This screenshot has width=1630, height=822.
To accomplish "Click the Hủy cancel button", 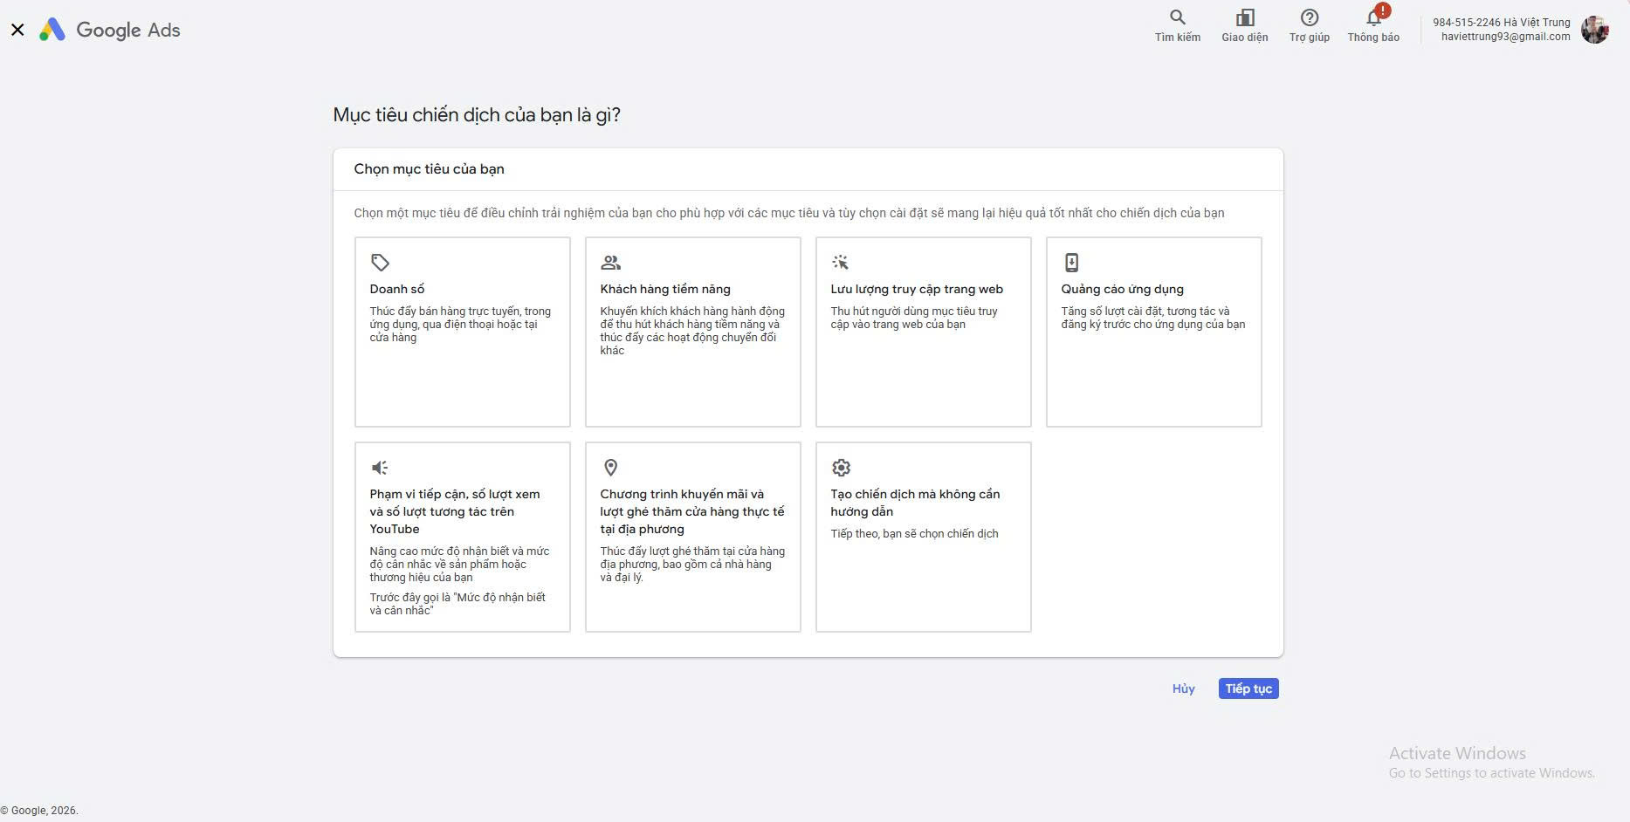I will [x=1183, y=688].
